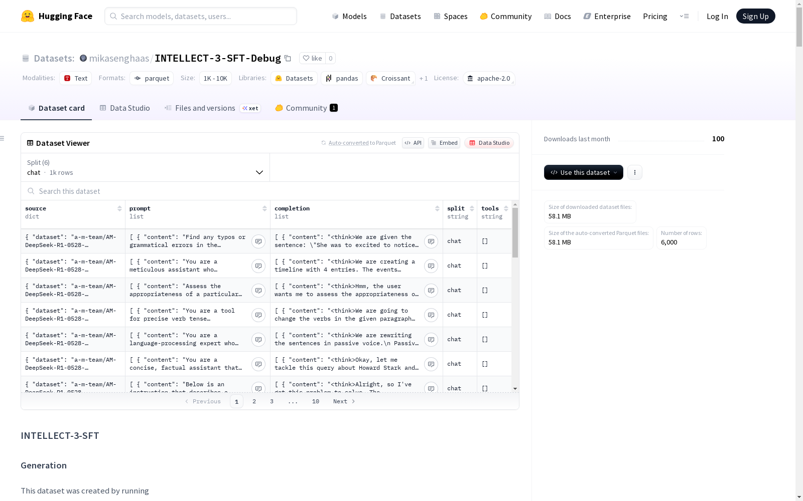Click the Embed button
The image size is (803, 501).
pos(444,143)
